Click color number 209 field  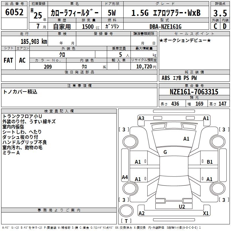48,67
